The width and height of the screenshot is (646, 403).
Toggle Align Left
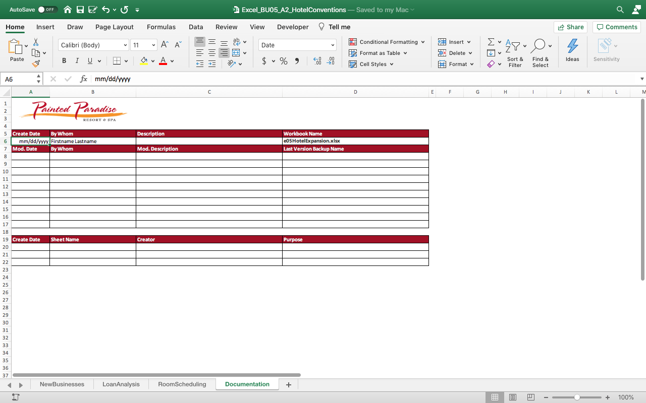pyautogui.click(x=200, y=53)
